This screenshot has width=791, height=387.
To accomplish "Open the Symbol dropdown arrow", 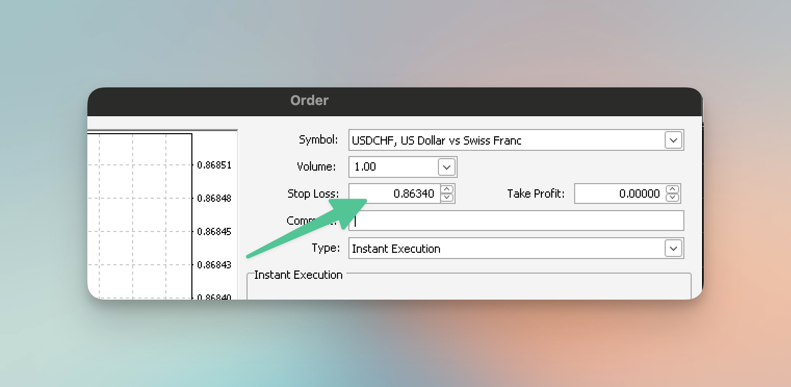I will tap(673, 140).
